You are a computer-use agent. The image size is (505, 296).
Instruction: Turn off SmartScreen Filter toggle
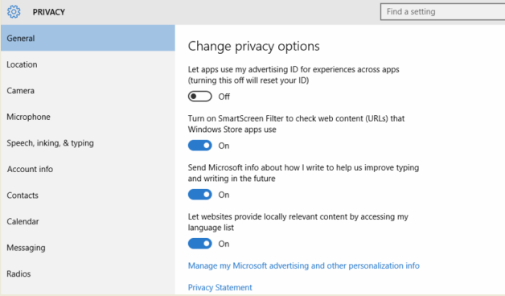coord(200,146)
